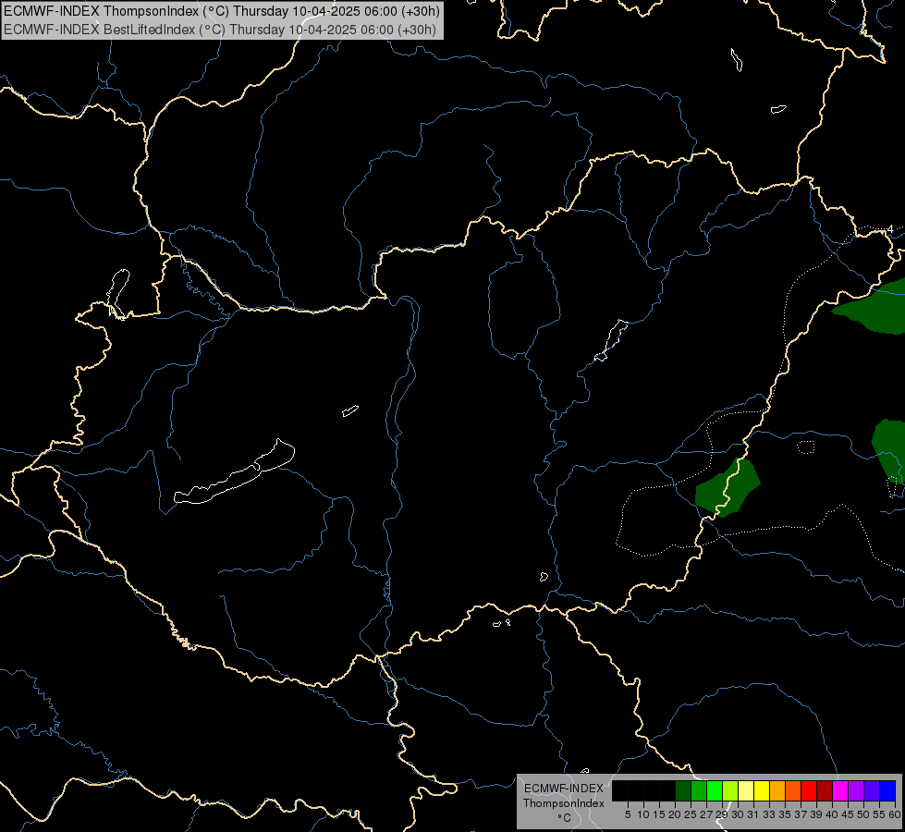Select the dark green 20–25 legend swatch
The width and height of the screenshot is (905, 832).
point(683,790)
